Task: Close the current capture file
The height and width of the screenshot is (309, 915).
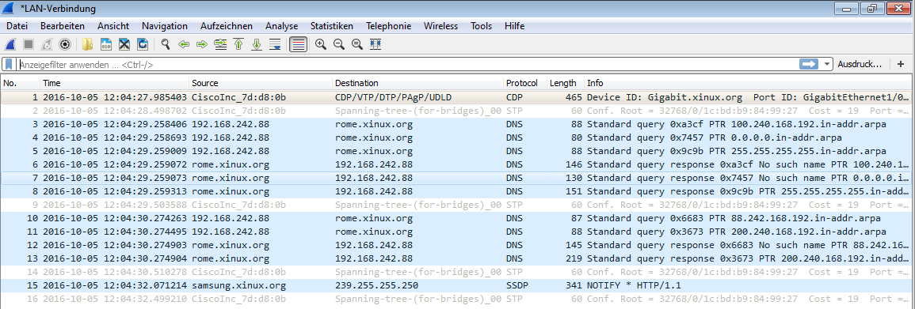Action: 124,44
